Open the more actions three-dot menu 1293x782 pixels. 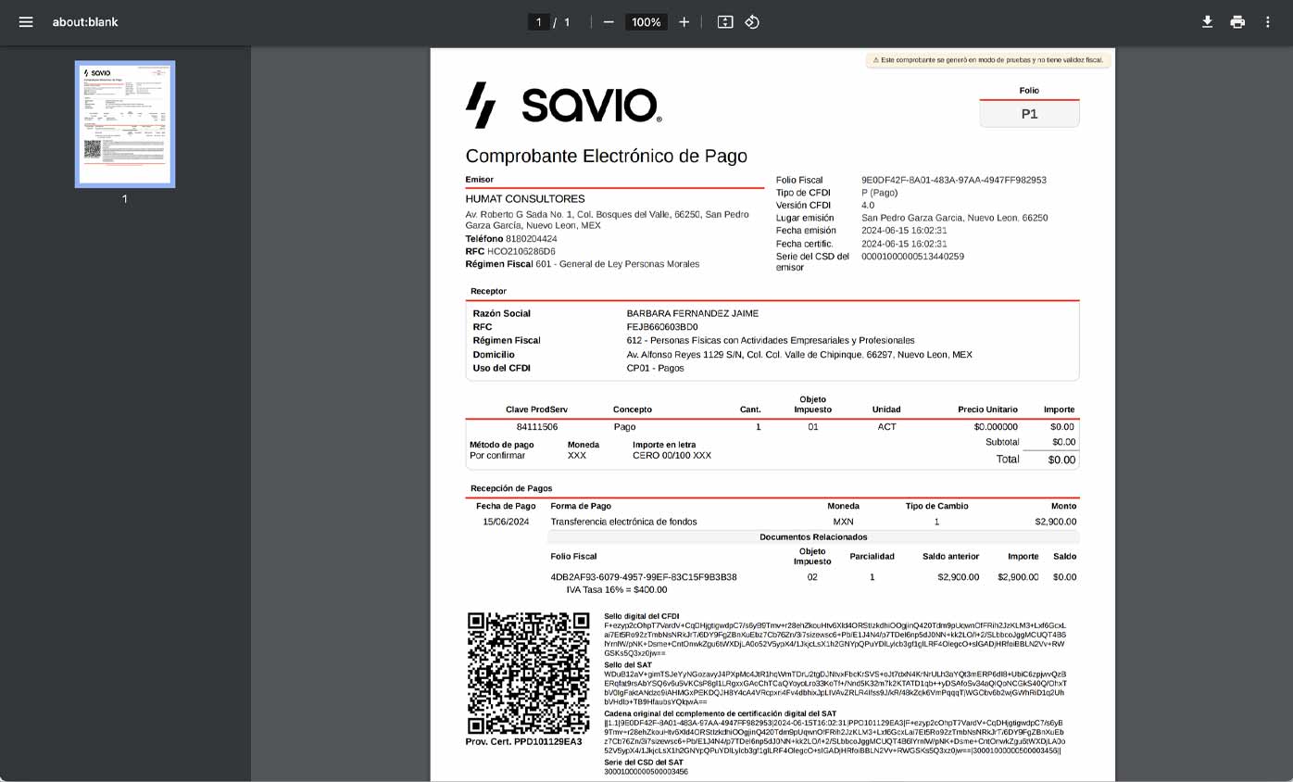(x=1268, y=22)
